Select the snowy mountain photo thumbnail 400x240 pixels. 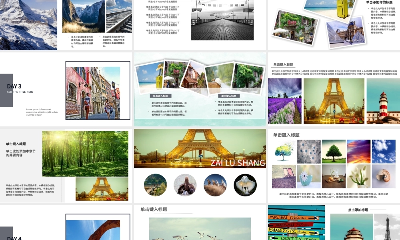click(x=28, y=24)
